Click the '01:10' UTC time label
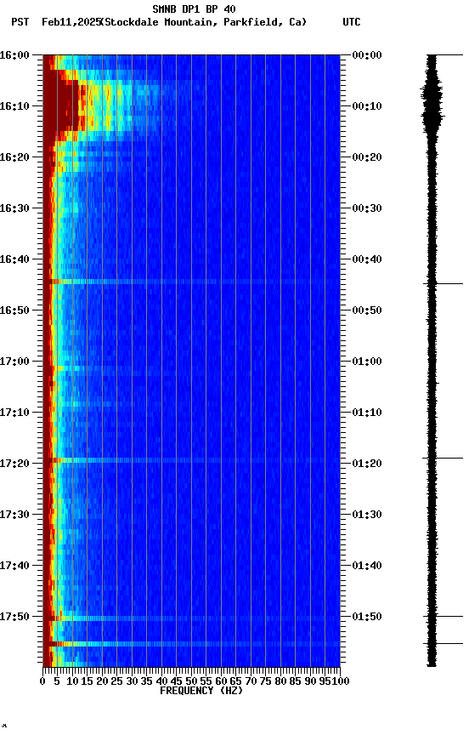 367,413
